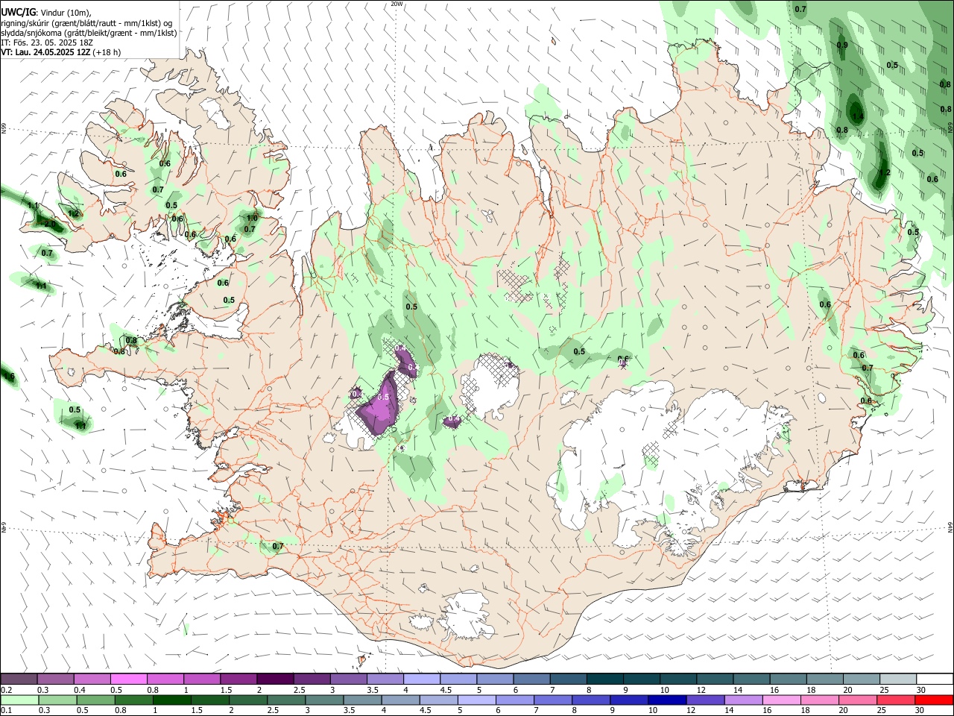Viewport: 954px width, 716px height.
Task: Pick lower legend swatch between 0.5 and 0.8
Action: coord(95,700)
